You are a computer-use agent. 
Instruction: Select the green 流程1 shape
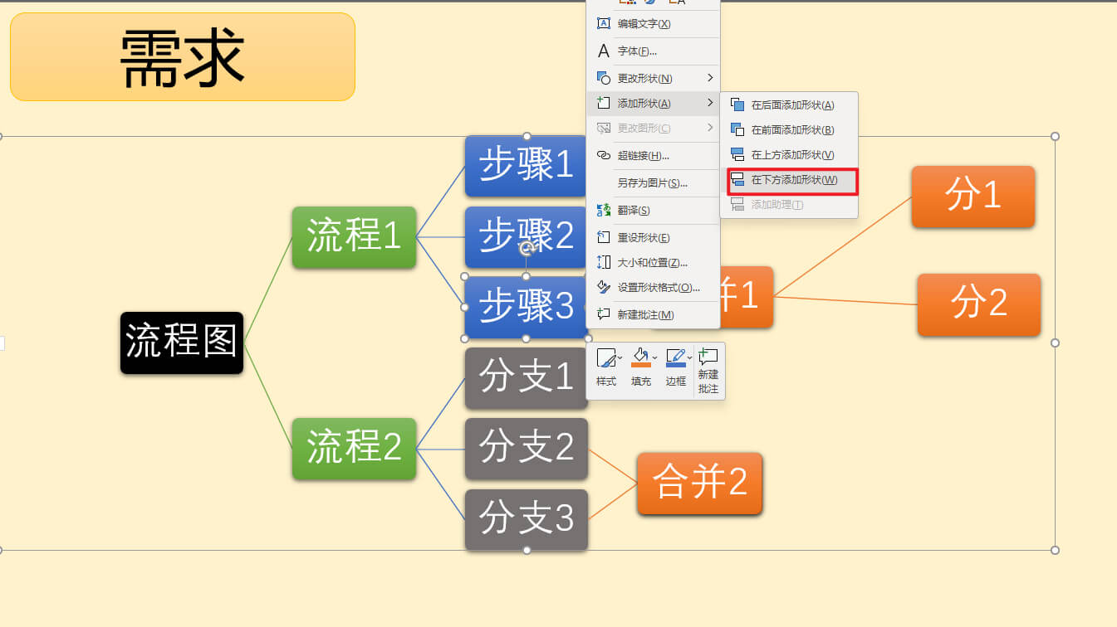[354, 237]
